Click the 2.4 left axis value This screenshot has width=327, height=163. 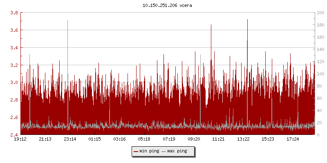tap(13, 134)
